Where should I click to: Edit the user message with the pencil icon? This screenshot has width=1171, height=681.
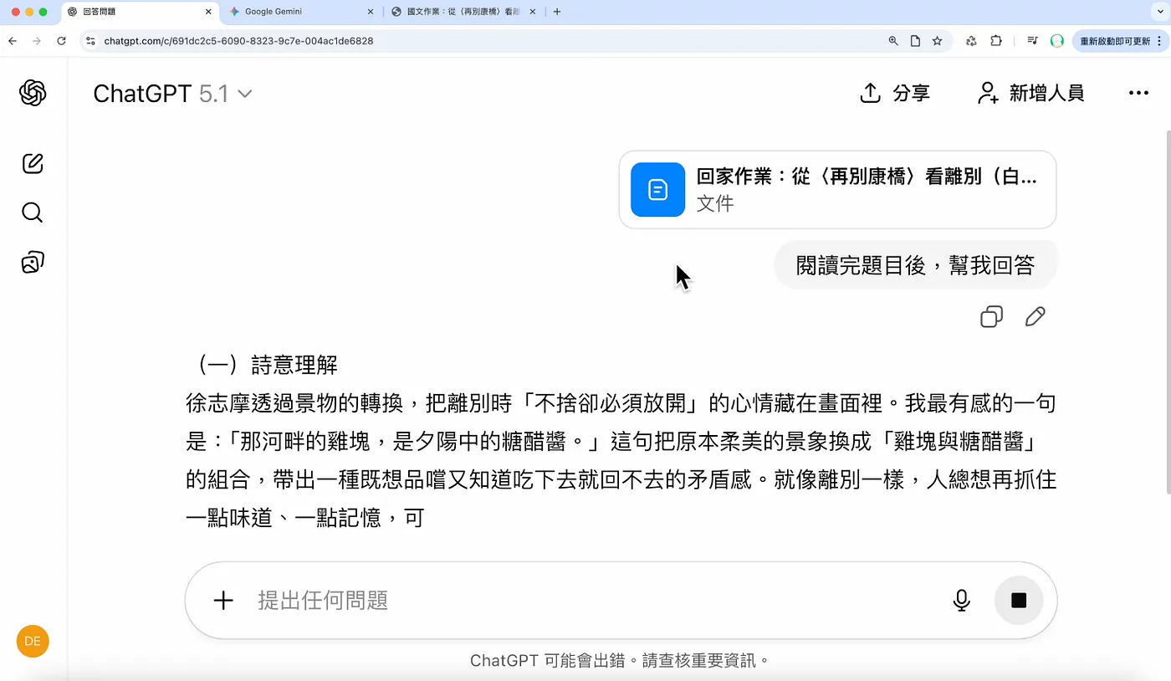click(1035, 317)
